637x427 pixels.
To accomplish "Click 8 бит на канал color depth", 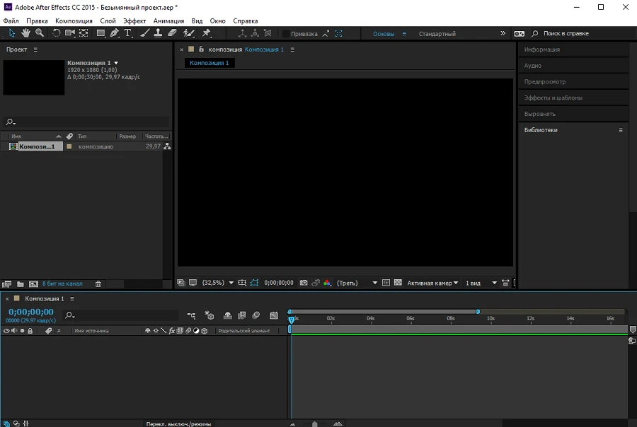I will (x=62, y=283).
